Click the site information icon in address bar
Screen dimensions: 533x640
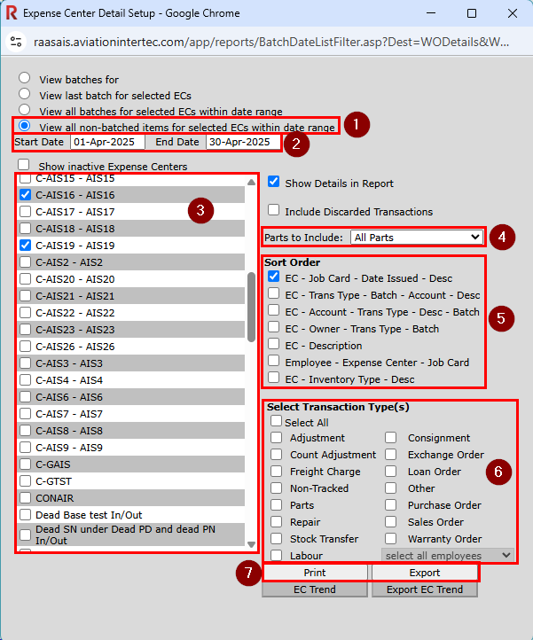pyautogui.click(x=16, y=42)
